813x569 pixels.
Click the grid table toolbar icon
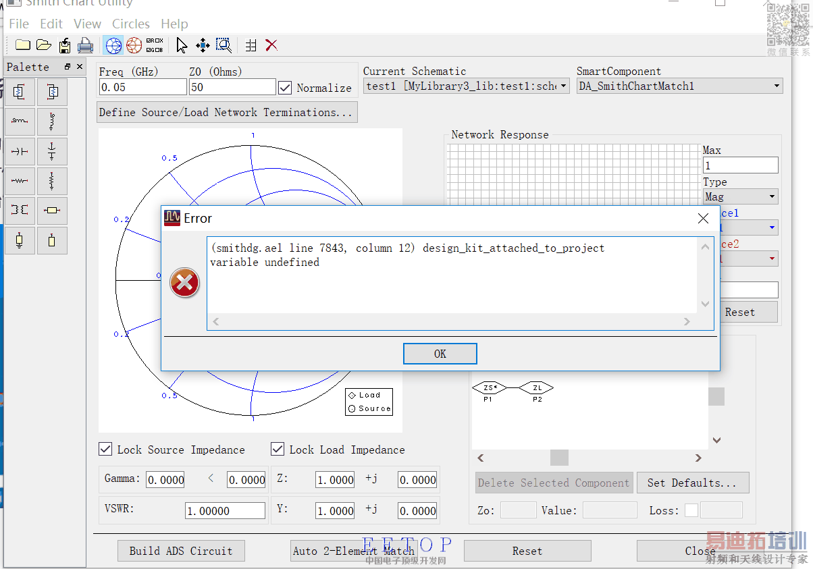(x=251, y=45)
